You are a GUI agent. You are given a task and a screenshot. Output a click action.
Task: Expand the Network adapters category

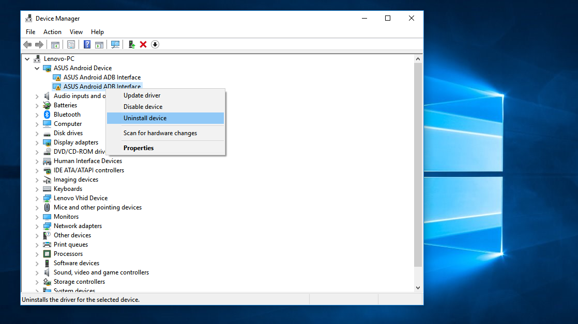(36, 225)
